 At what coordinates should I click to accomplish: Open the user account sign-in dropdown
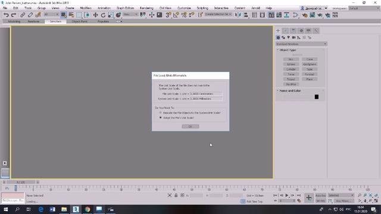tap(314, 8)
